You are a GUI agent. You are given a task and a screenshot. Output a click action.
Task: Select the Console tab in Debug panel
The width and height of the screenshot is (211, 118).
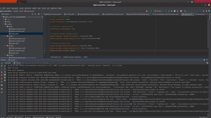pyautogui.click(x=17, y=63)
